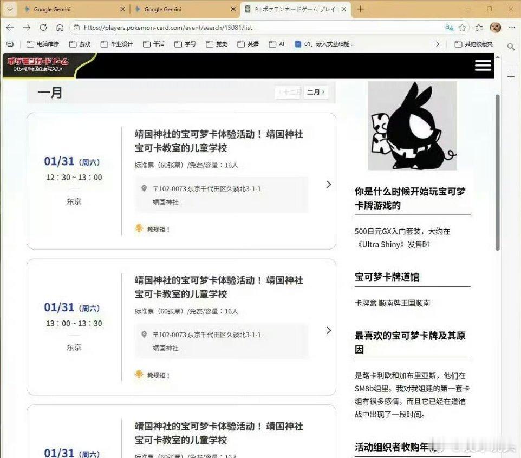
Task: Expand the 12:30~13:00 event chevron arrow
Action: [329, 184]
